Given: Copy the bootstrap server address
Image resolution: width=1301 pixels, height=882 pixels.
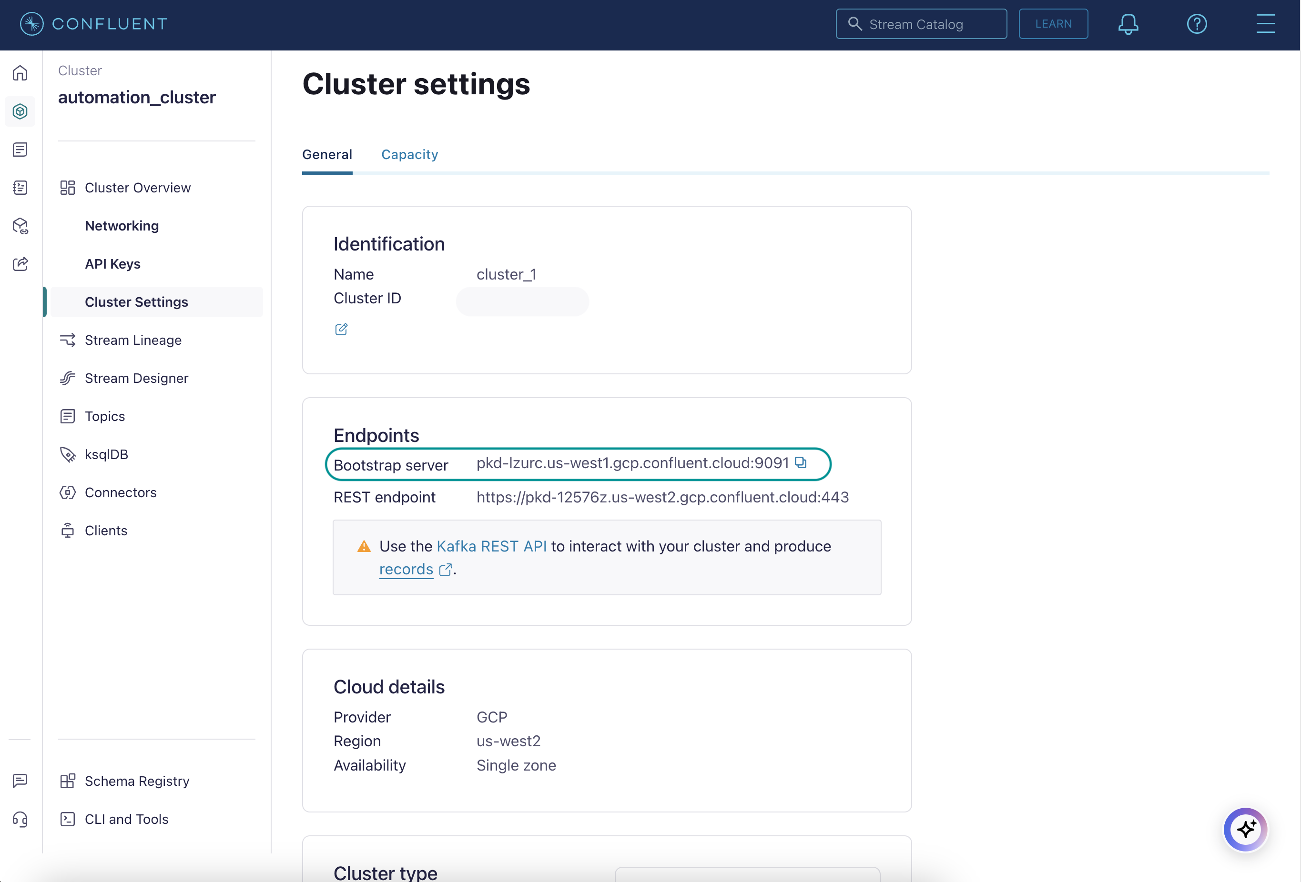Looking at the screenshot, I should (x=802, y=463).
